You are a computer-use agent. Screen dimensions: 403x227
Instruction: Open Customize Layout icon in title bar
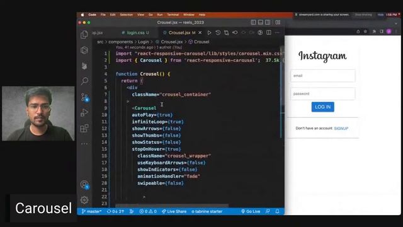pyautogui.click(x=278, y=23)
